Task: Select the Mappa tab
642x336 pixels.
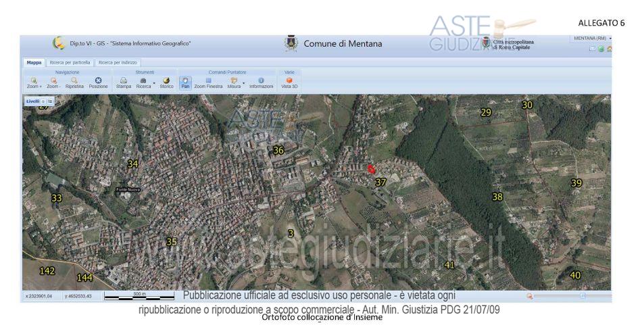Action: 34,62
